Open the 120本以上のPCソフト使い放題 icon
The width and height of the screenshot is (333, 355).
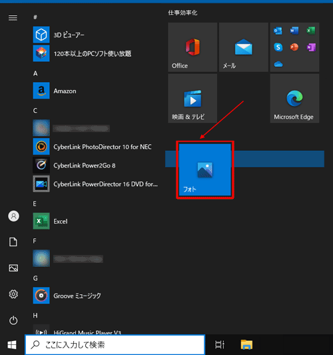click(41, 53)
